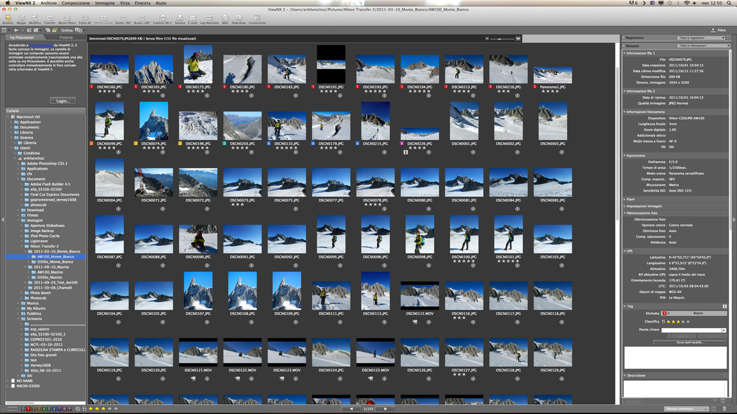Open the Slideshow tool
737x414 pixels.
[238, 19]
